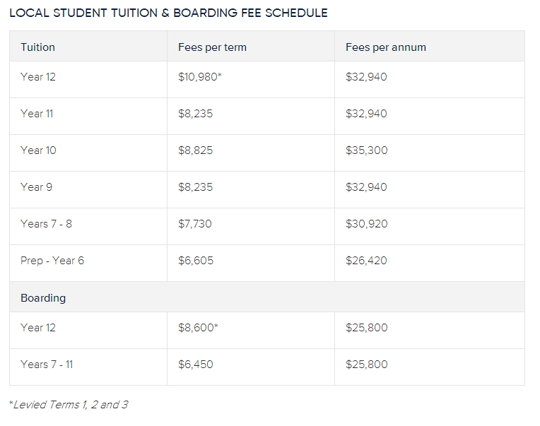Screen dimensions: 540x426
Task: Select the Year 9 row label
Action: 36,187
